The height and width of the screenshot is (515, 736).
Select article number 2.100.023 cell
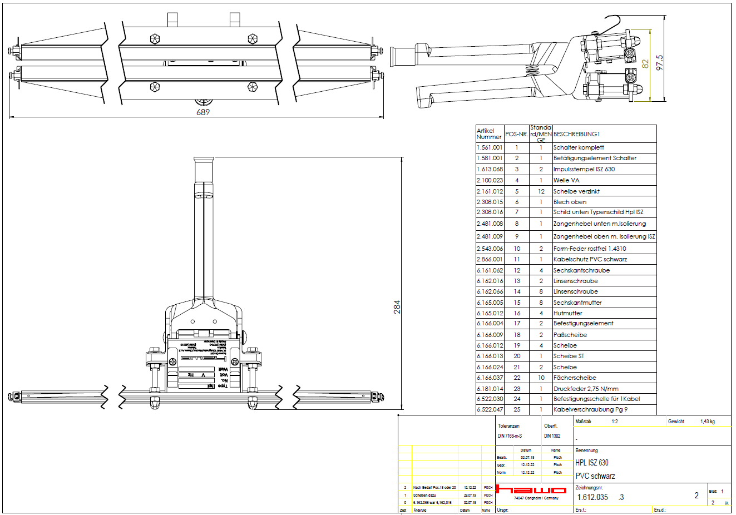[490, 180]
